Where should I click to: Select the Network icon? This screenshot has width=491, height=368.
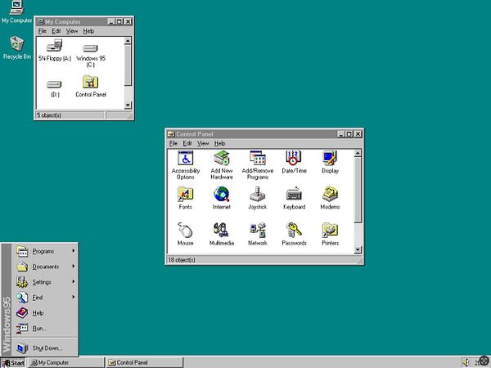tap(258, 234)
